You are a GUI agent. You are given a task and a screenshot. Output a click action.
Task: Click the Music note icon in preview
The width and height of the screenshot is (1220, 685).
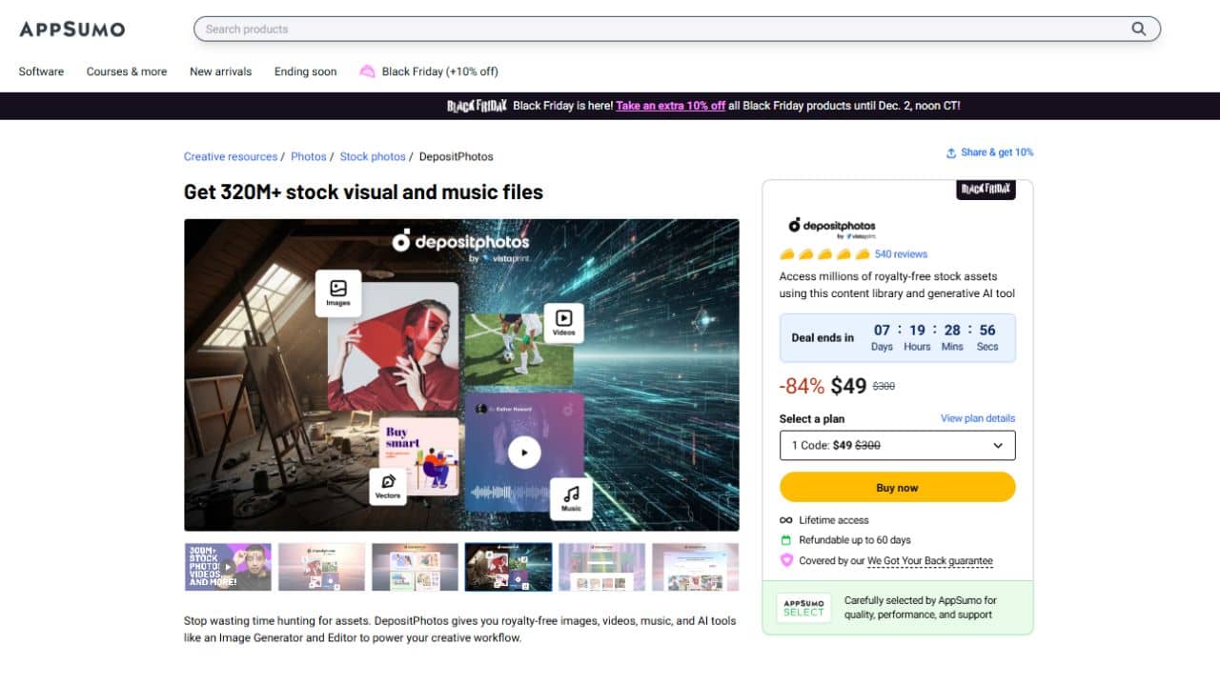pyautogui.click(x=571, y=494)
